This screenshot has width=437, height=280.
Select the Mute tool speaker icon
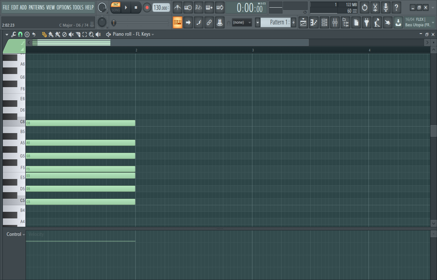[71, 34]
